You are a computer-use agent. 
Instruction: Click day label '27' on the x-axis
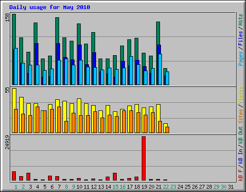[202, 187]
